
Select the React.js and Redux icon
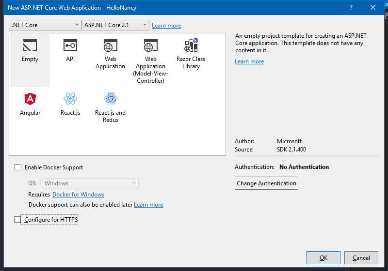coord(111,98)
